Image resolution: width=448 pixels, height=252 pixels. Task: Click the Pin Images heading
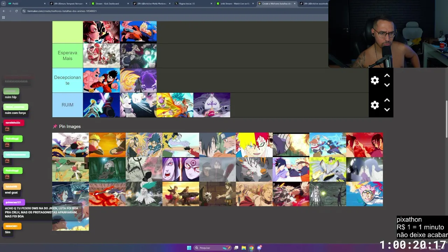pos(70,126)
